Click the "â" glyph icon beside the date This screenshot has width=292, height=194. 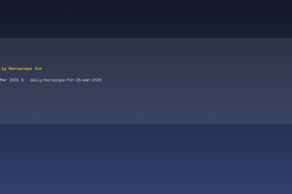pos(22,80)
